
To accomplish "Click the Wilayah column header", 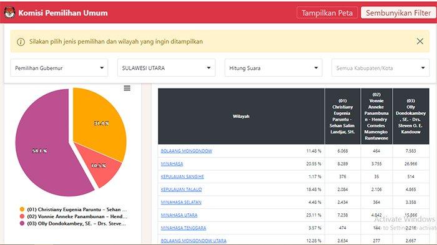I will point(241,116).
